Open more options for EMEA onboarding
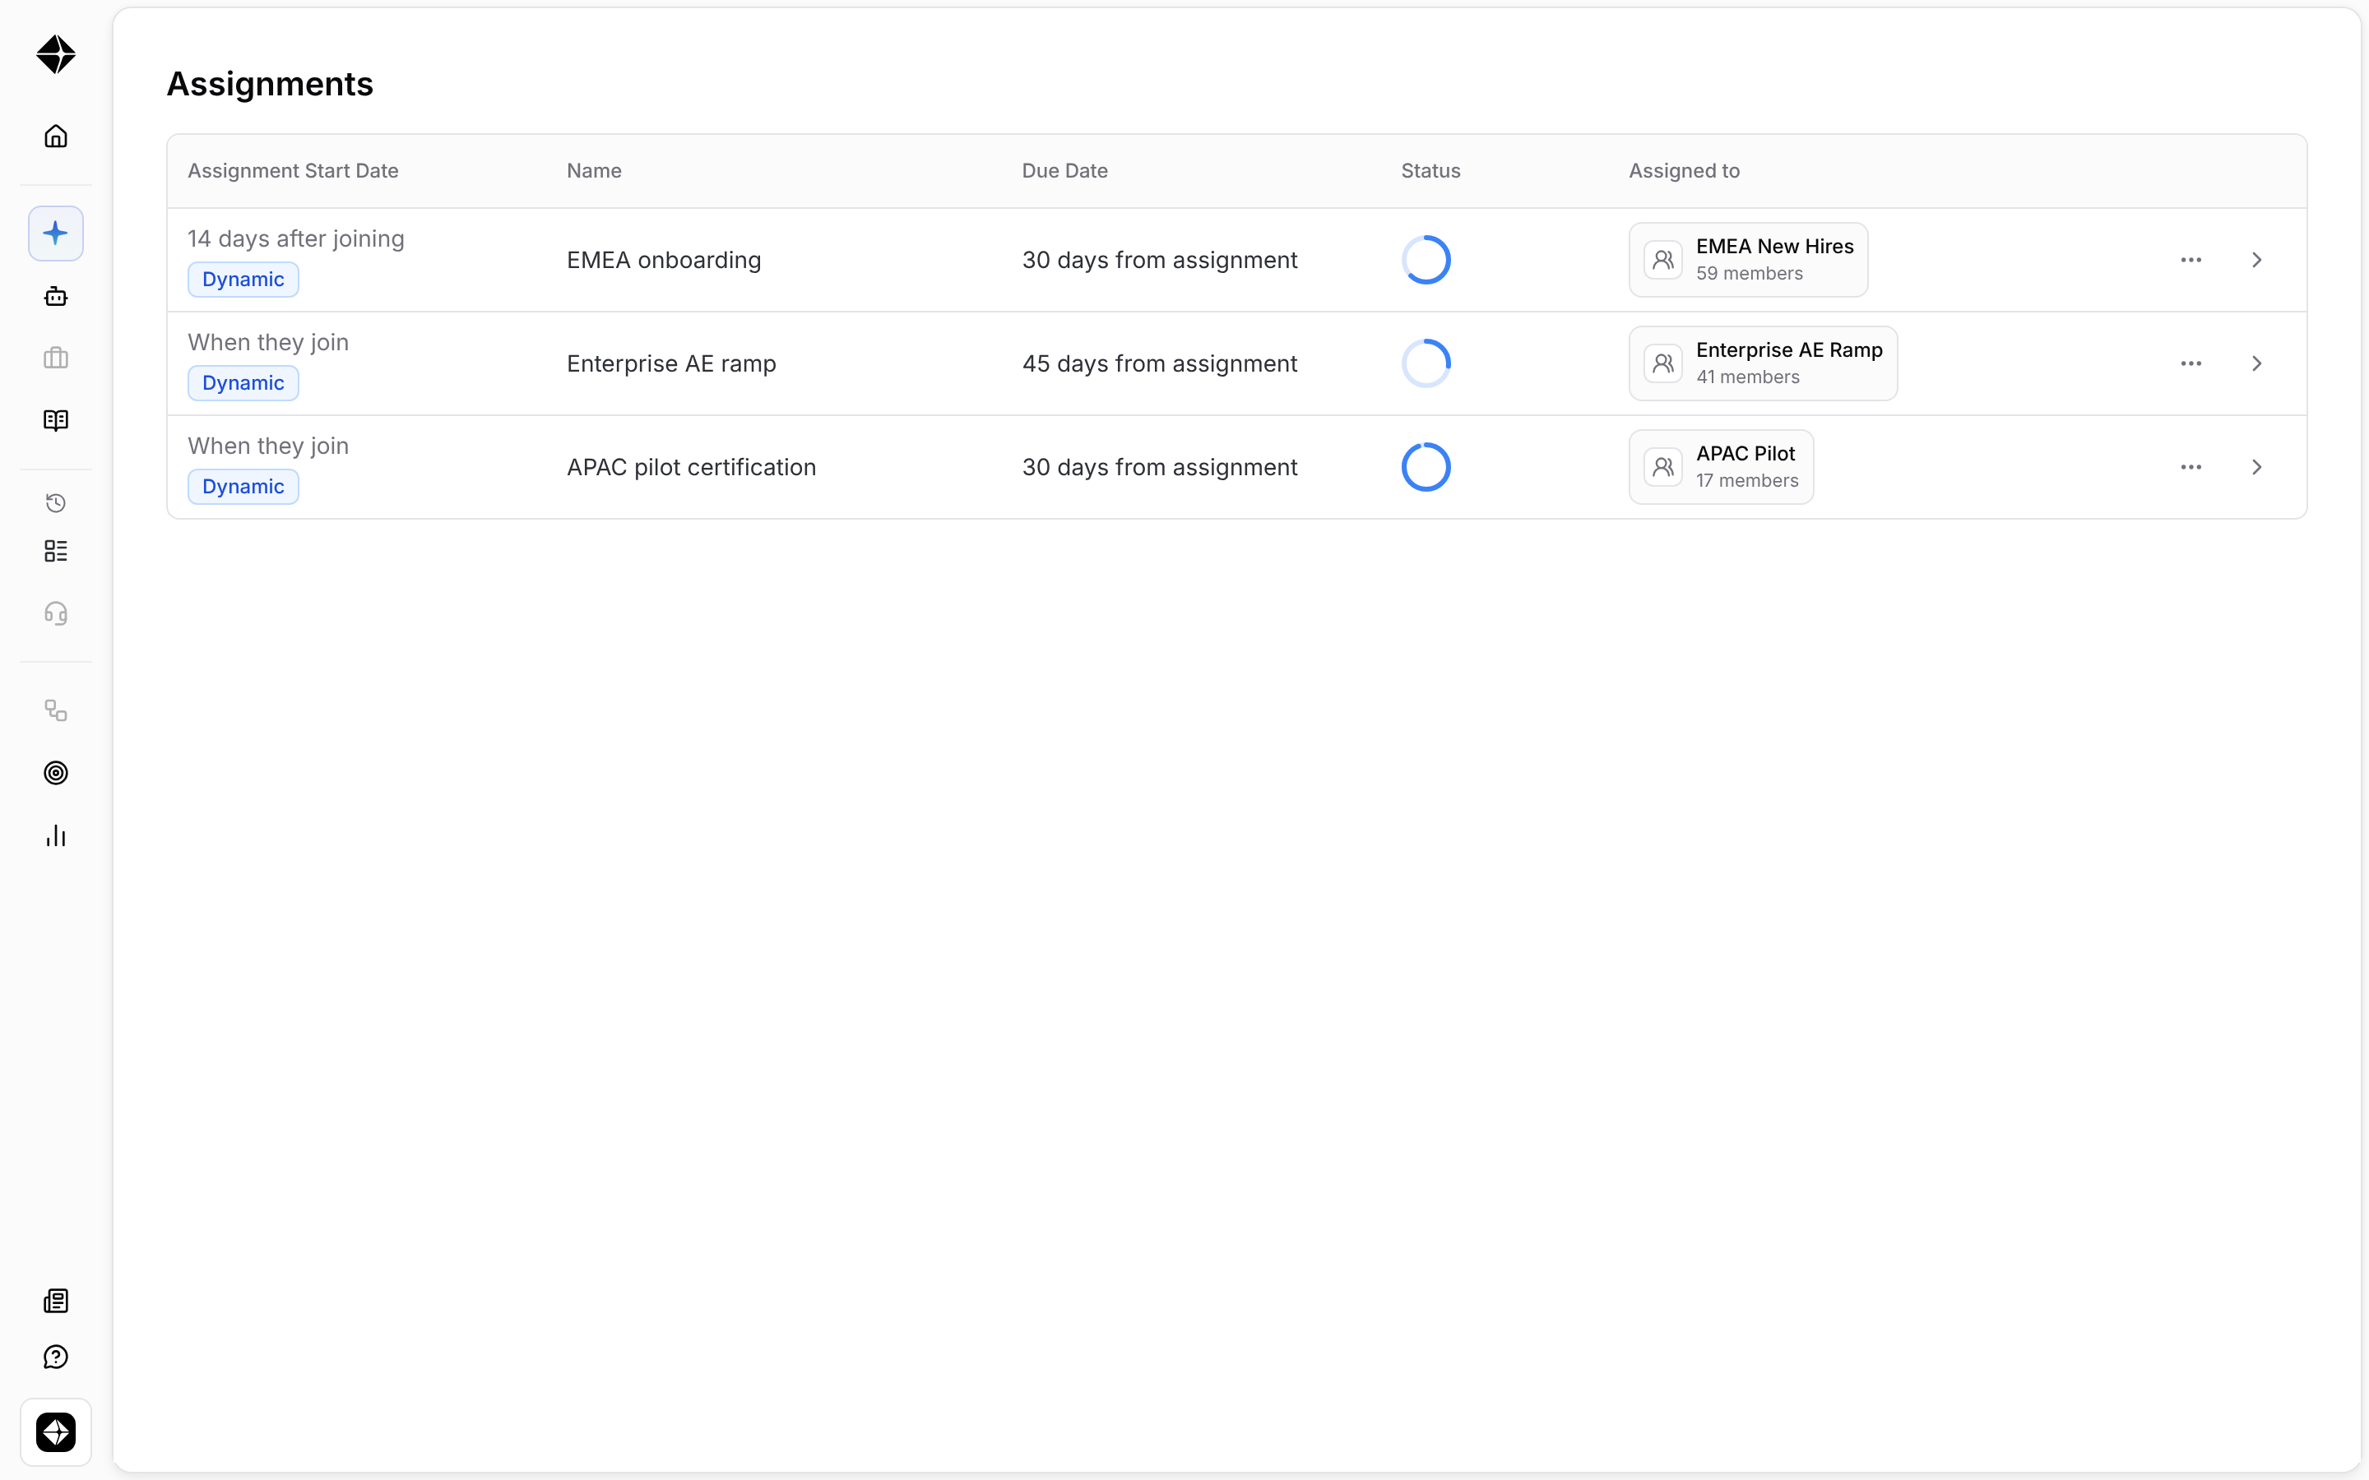Viewport: 2369px width, 1480px height. click(2191, 261)
